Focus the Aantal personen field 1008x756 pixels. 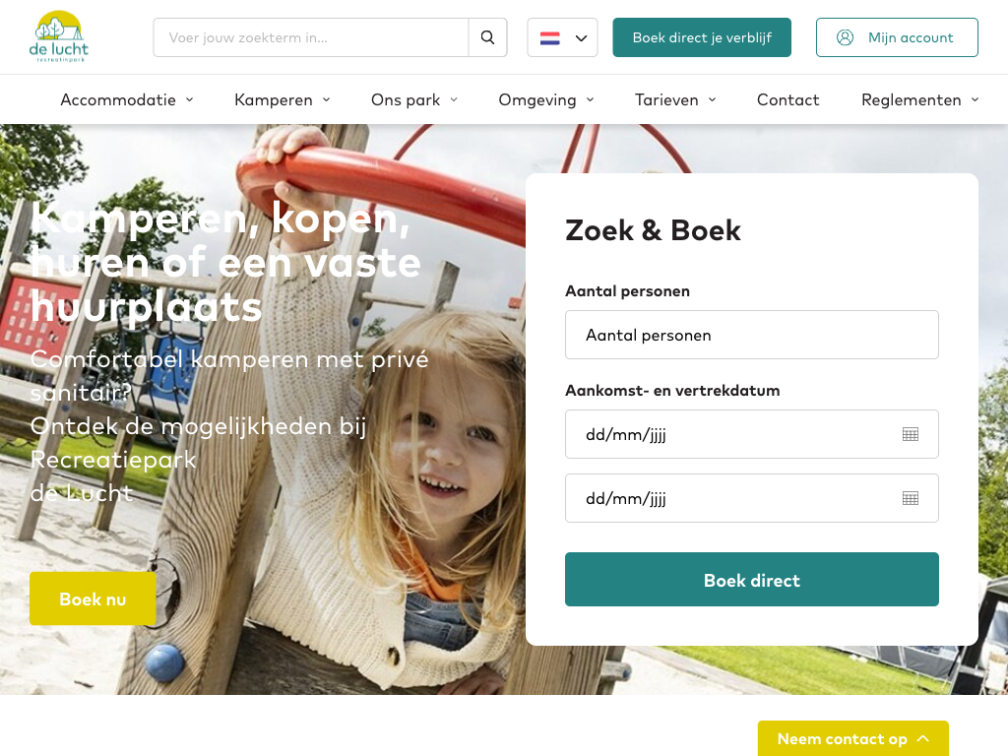pyautogui.click(x=751, y=335)
